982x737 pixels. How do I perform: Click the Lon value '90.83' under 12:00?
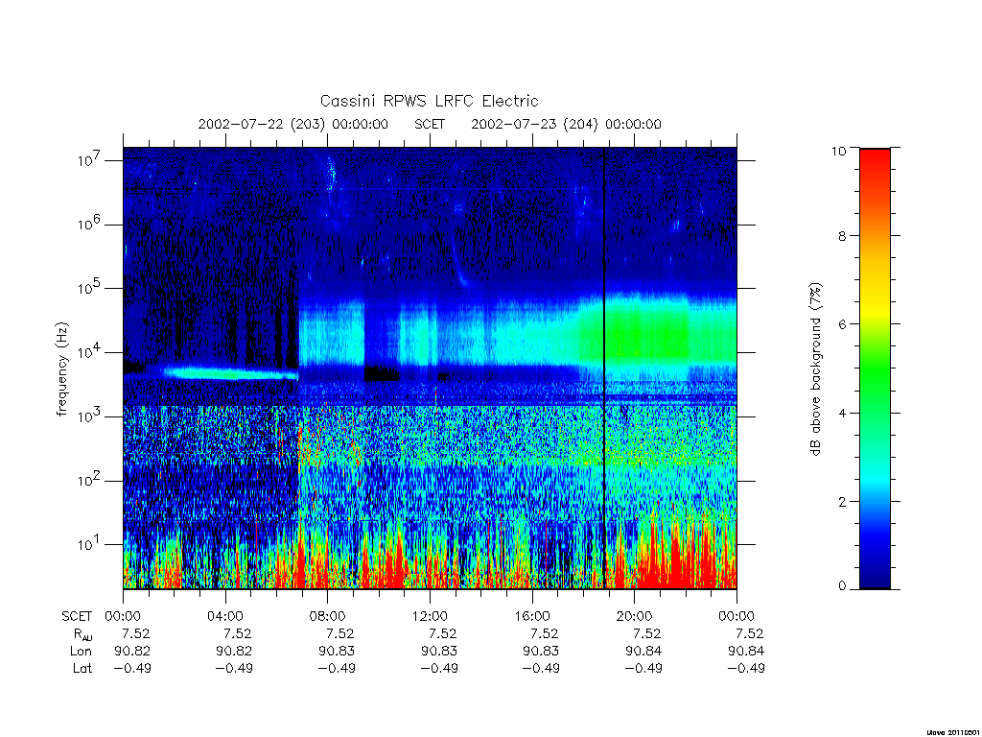pyautogui.click(x=439, y=652)
